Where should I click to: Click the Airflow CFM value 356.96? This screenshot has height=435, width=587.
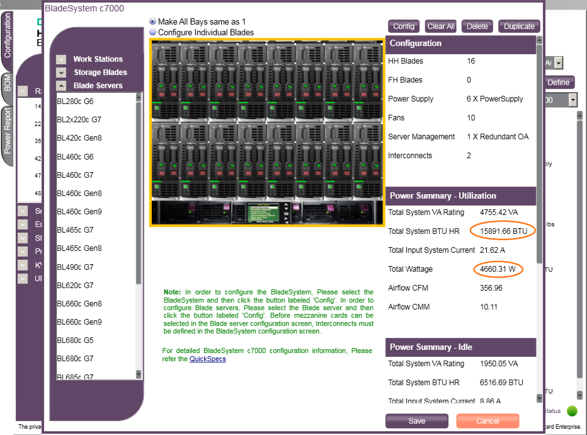[491, 288]
